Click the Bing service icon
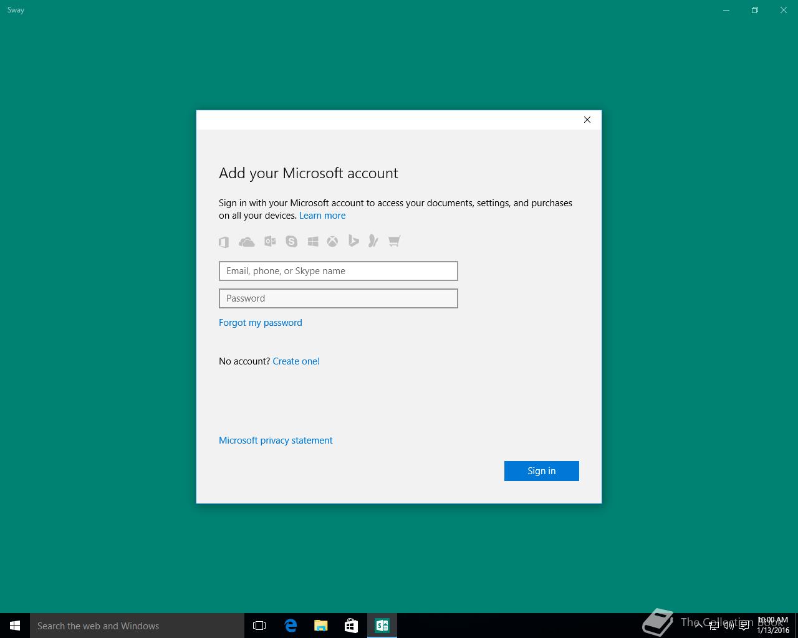The height and width of the screenshot is (638, 798). pyautogui.click(x=353, y=240)
